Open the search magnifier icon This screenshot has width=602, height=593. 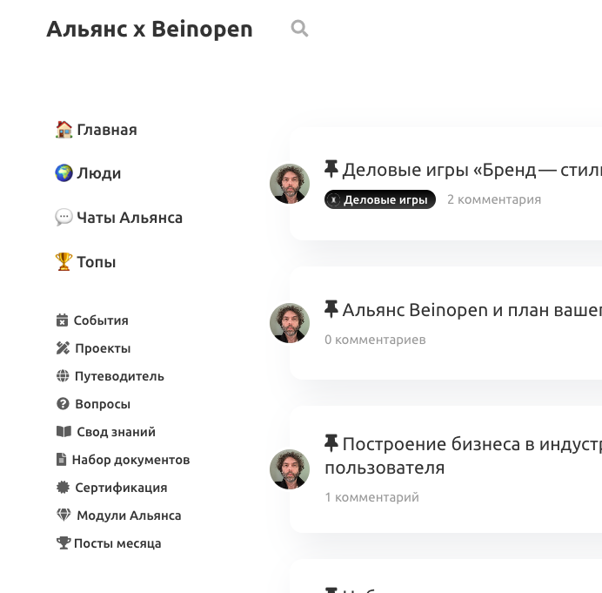(299, 29)
